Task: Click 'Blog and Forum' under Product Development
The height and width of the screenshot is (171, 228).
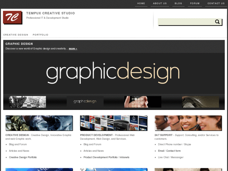Action: click(x=92, y=144)
